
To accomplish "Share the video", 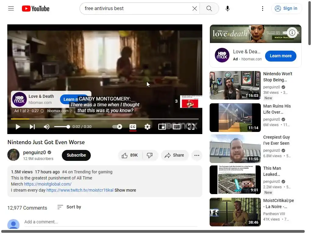I will pos(174,155).
